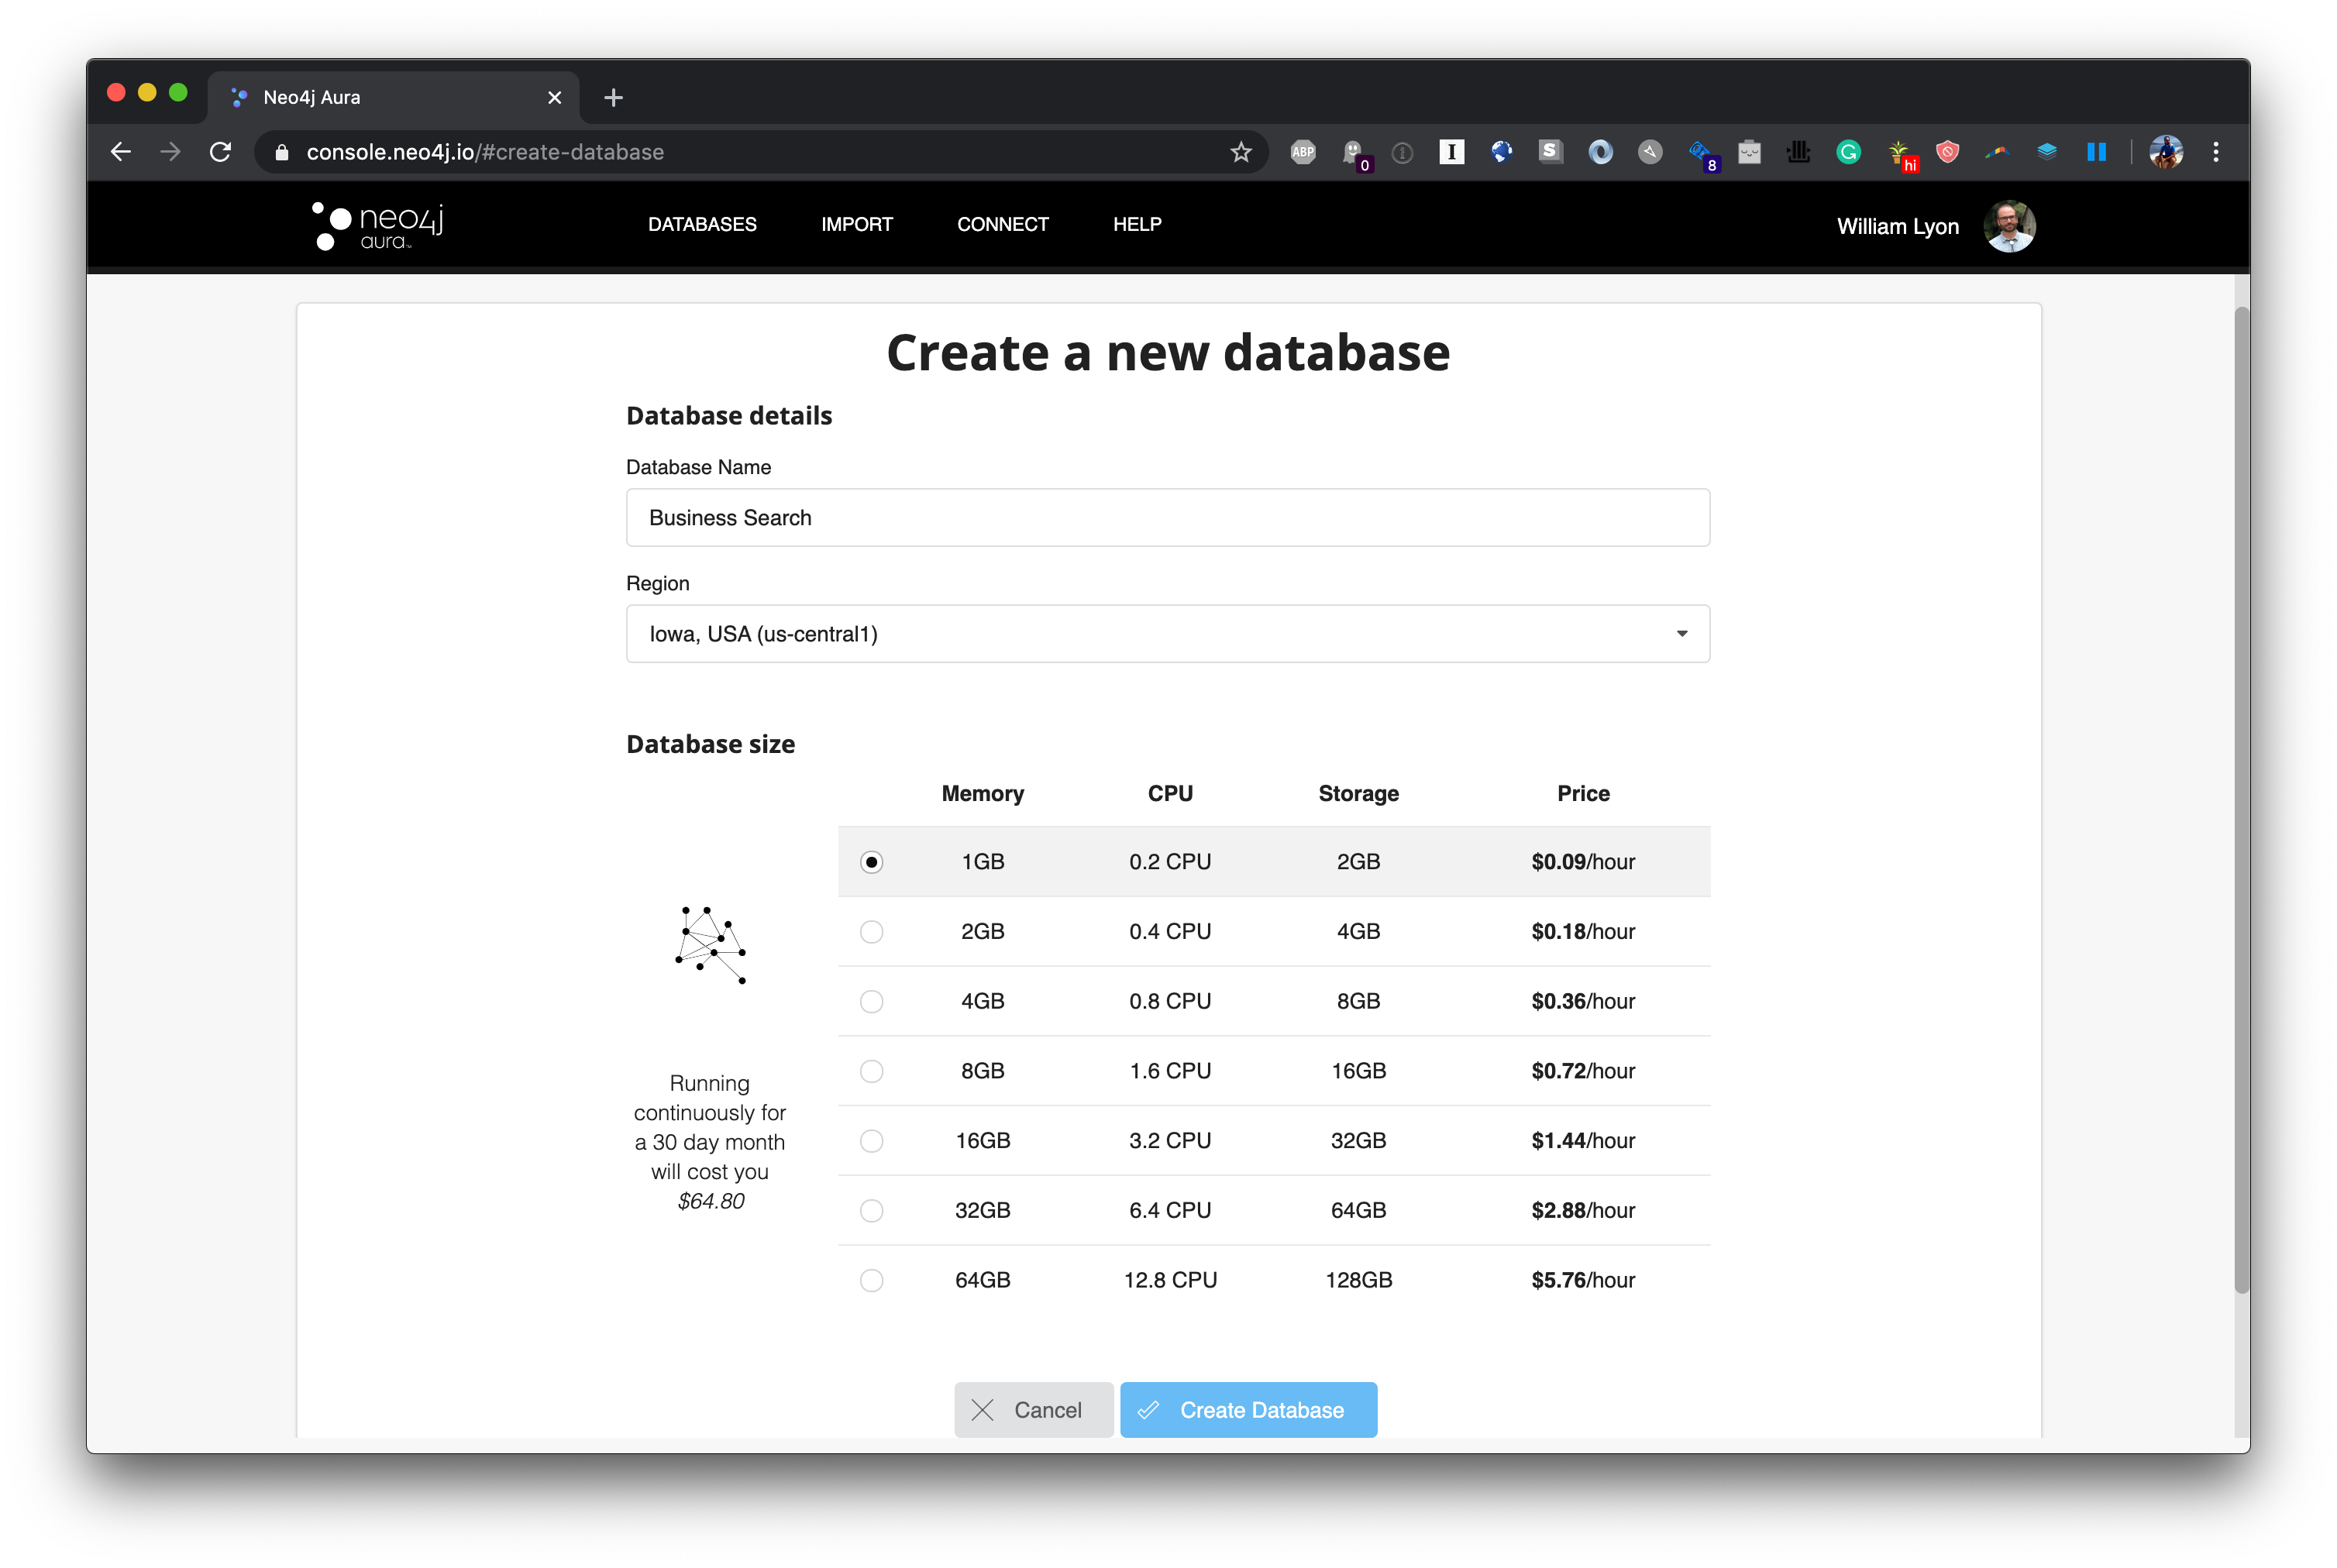
Task: Open the red shield blocker extension
Action: click(1947, 152)
